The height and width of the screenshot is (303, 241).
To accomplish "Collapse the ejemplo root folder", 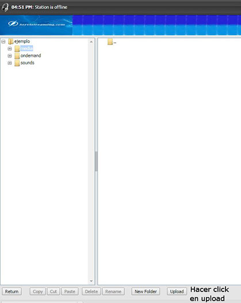I will coord(3,41).
